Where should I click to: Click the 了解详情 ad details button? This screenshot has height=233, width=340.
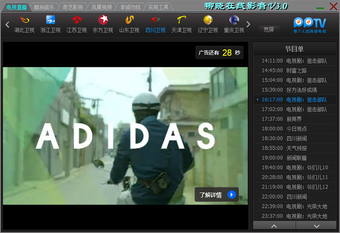(216, 195)
